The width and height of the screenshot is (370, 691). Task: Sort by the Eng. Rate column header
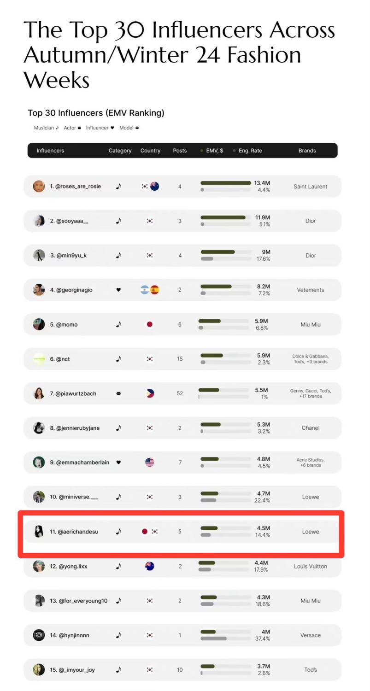(250, 151)
